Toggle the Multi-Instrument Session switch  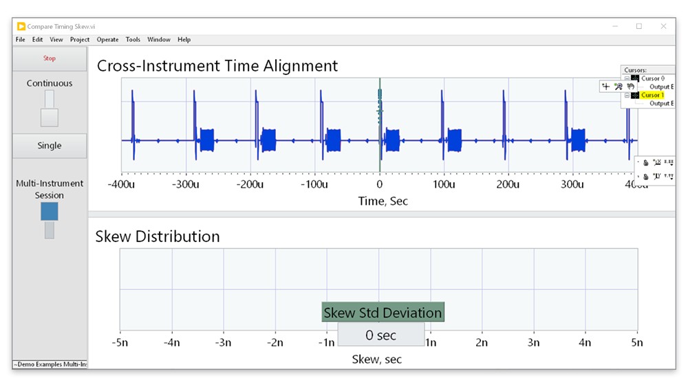pyautogui.click(x=49, y=220)
